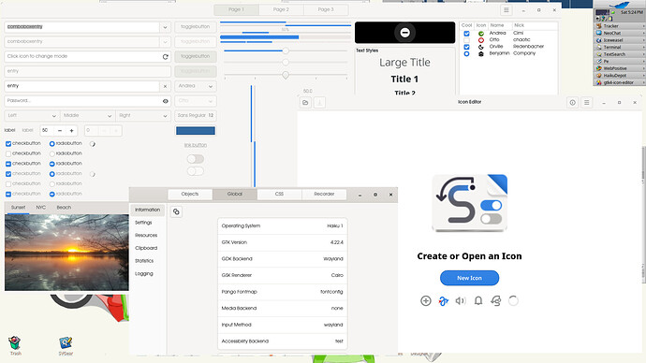The height and width of the screenshot is (363, 646).
Task: Check the empty enabled checkbutton in second row
Action: 8,153
